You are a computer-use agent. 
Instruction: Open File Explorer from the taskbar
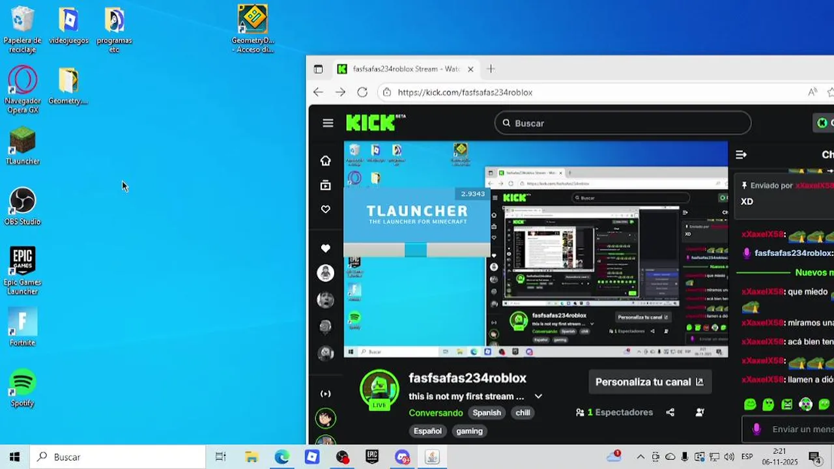coord(252,457)
